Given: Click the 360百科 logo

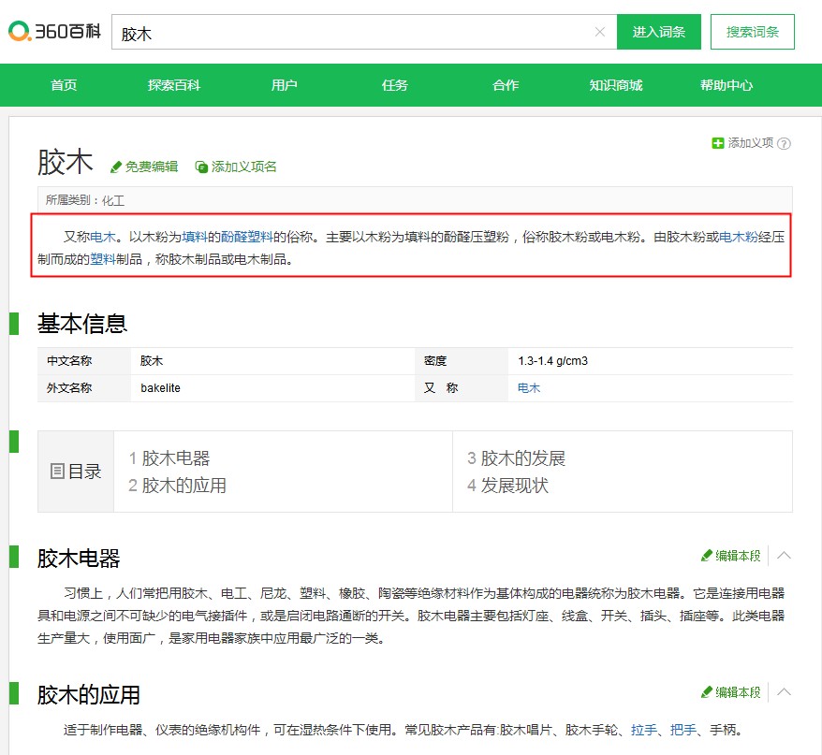Looking at the screenshot, I should tap(54, 32).
